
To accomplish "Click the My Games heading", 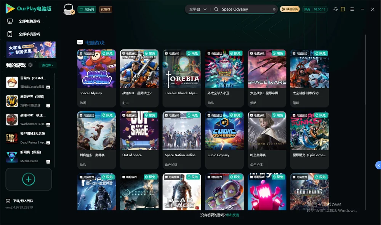I will pos(16,65).
